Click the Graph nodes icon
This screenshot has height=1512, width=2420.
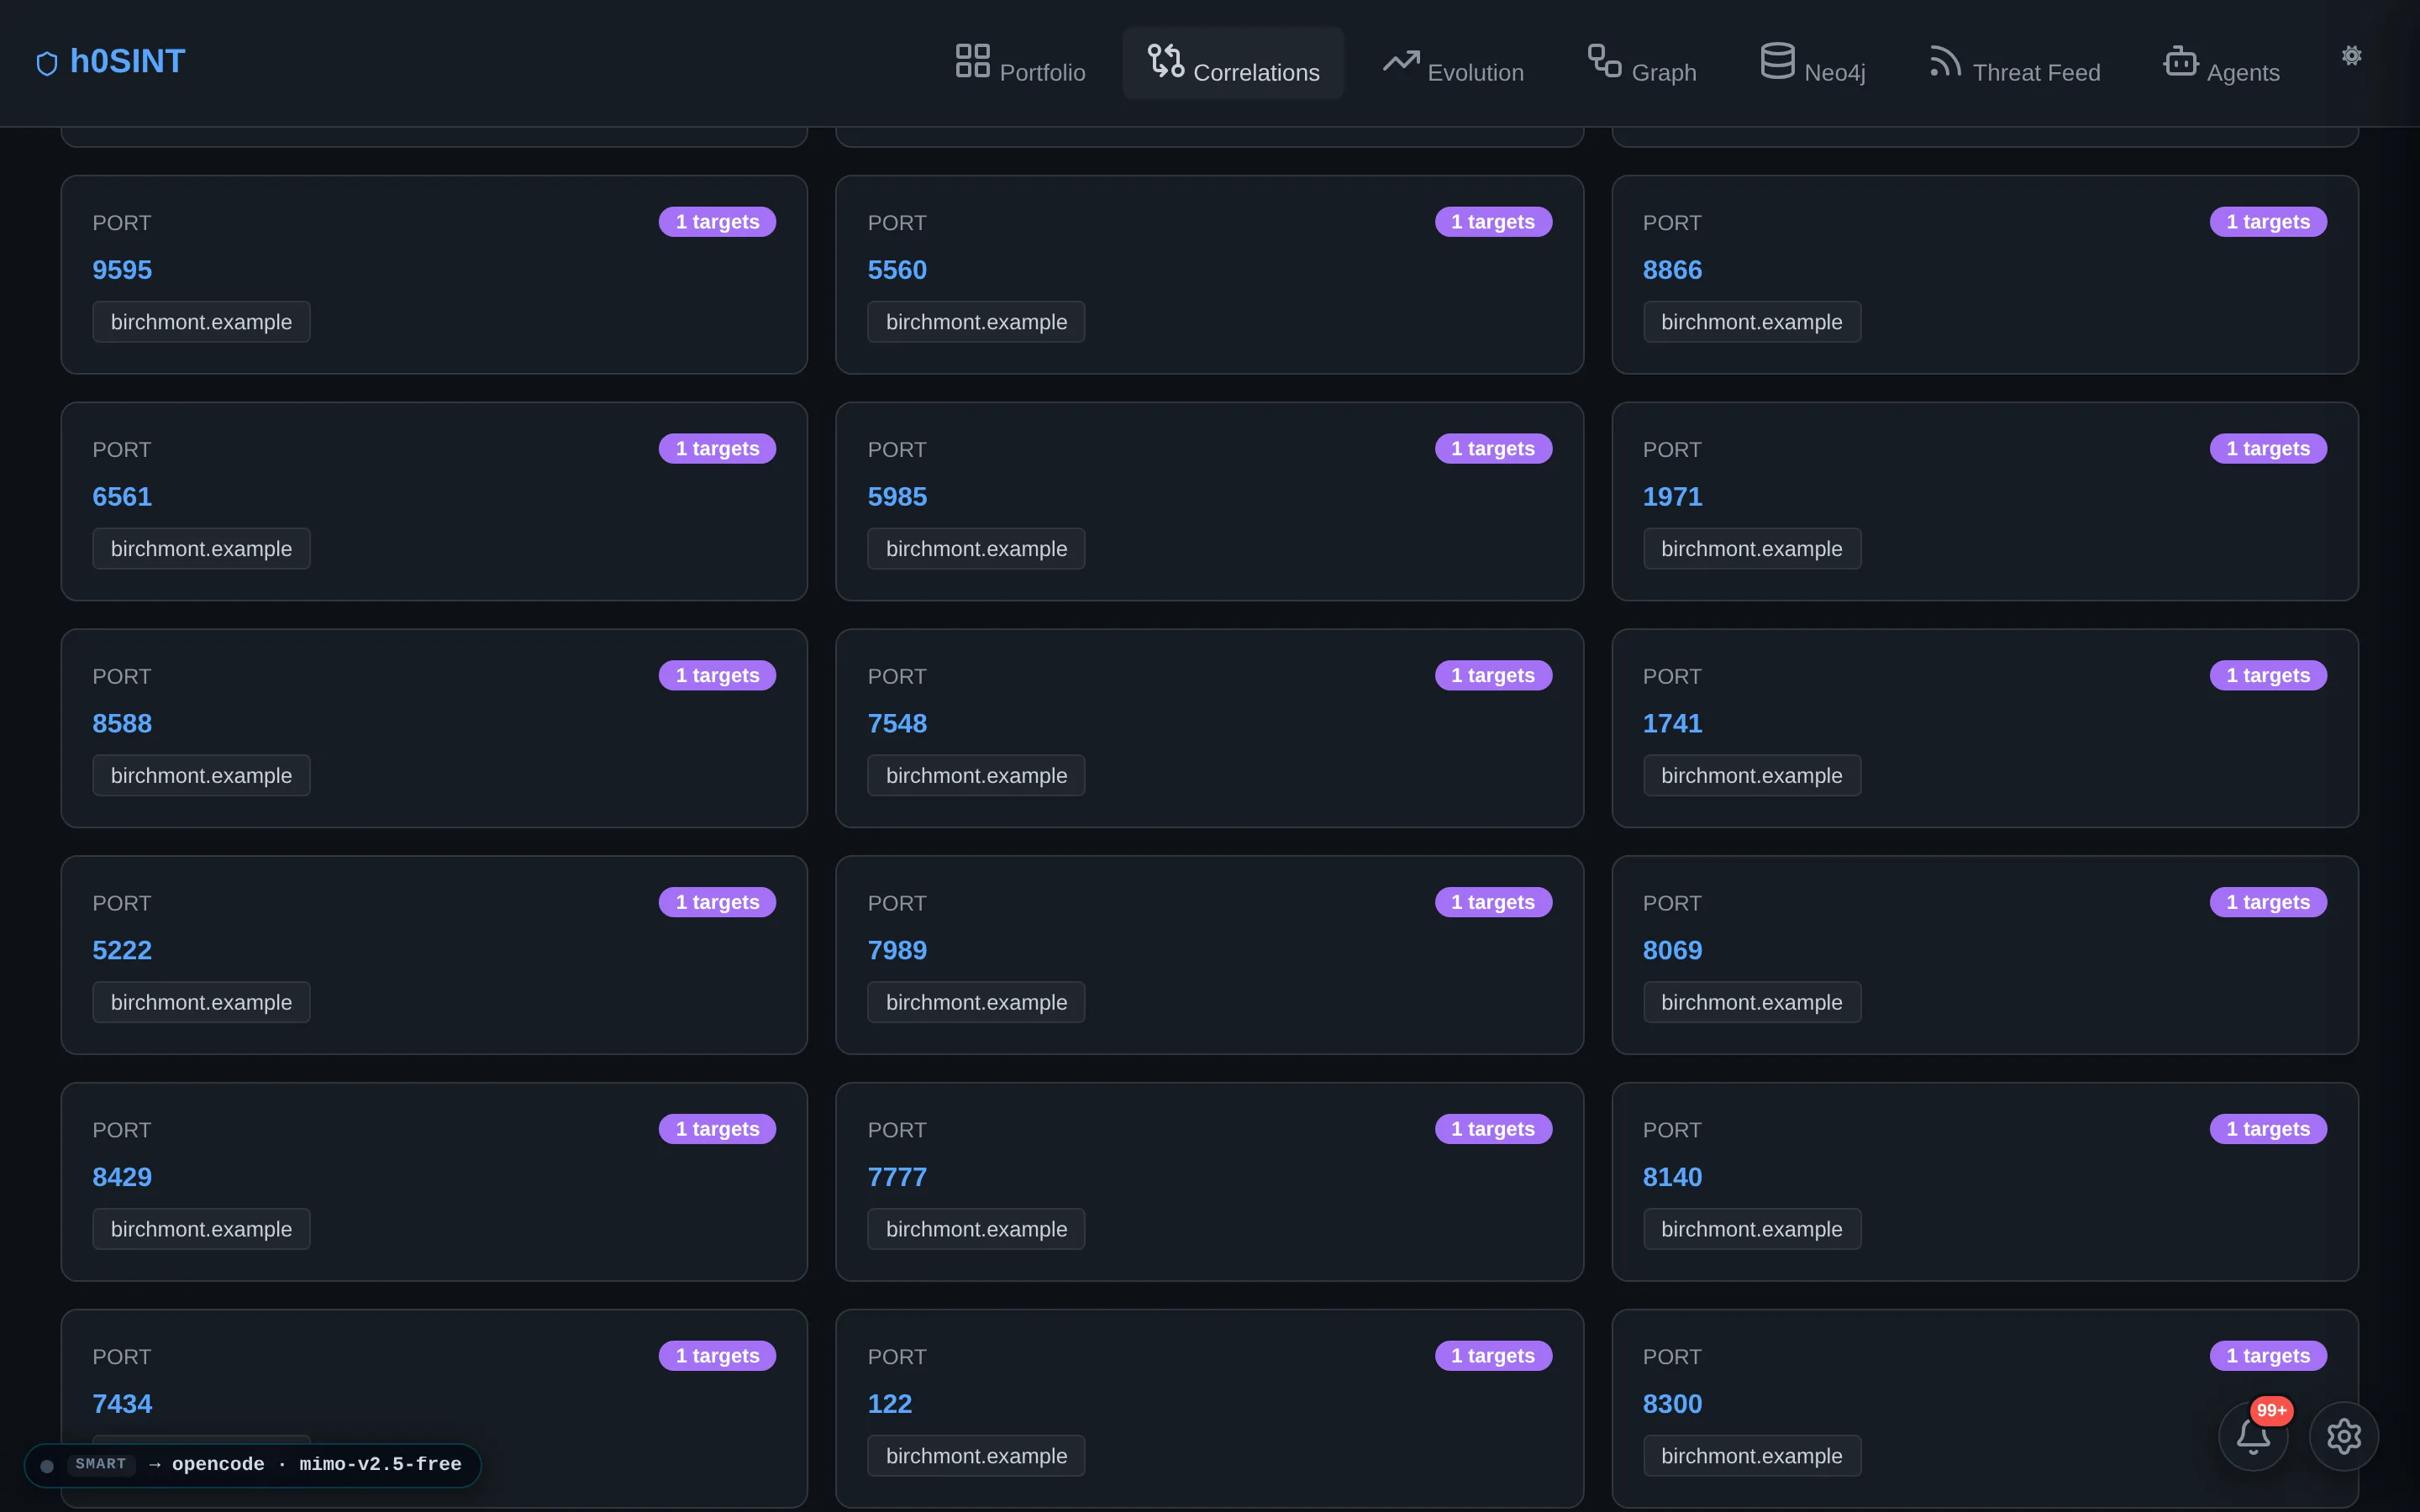tap(1605, 60)
